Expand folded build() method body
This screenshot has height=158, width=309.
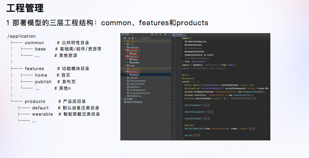click(197, 135)
